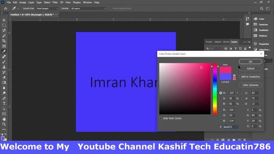Viewport: 274px width, 154px height.
Task: Click the Add to Swatches button
Action: tap(250, 77)
